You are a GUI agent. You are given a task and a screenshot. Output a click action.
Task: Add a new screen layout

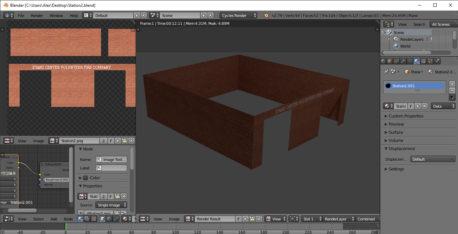coord(137,15)
